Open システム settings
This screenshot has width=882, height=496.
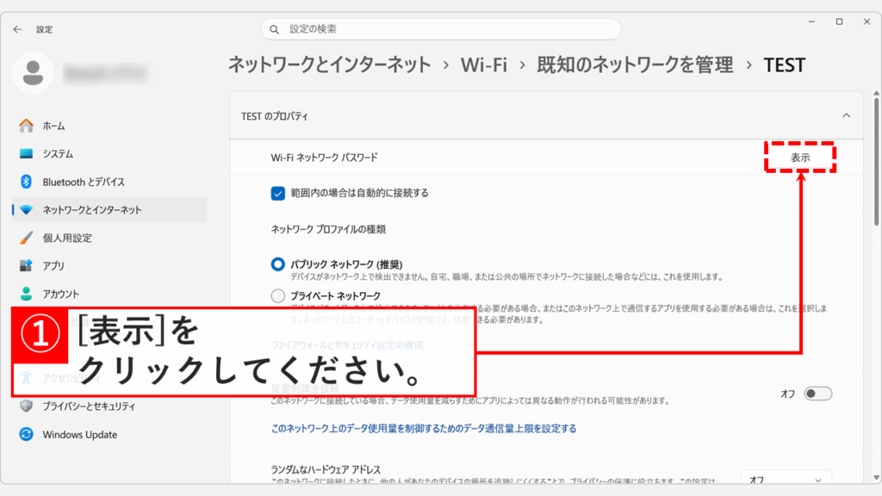pos(109,153)
